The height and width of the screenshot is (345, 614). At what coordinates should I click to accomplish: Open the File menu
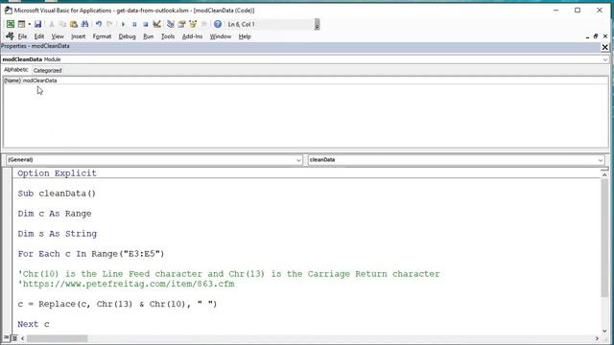[22, 36]
